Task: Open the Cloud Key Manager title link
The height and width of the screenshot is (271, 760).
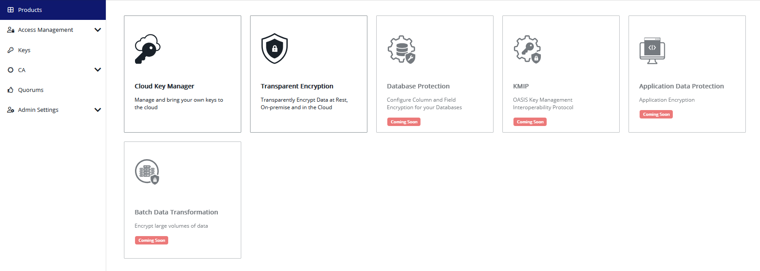Action: (x=164, y=86)
